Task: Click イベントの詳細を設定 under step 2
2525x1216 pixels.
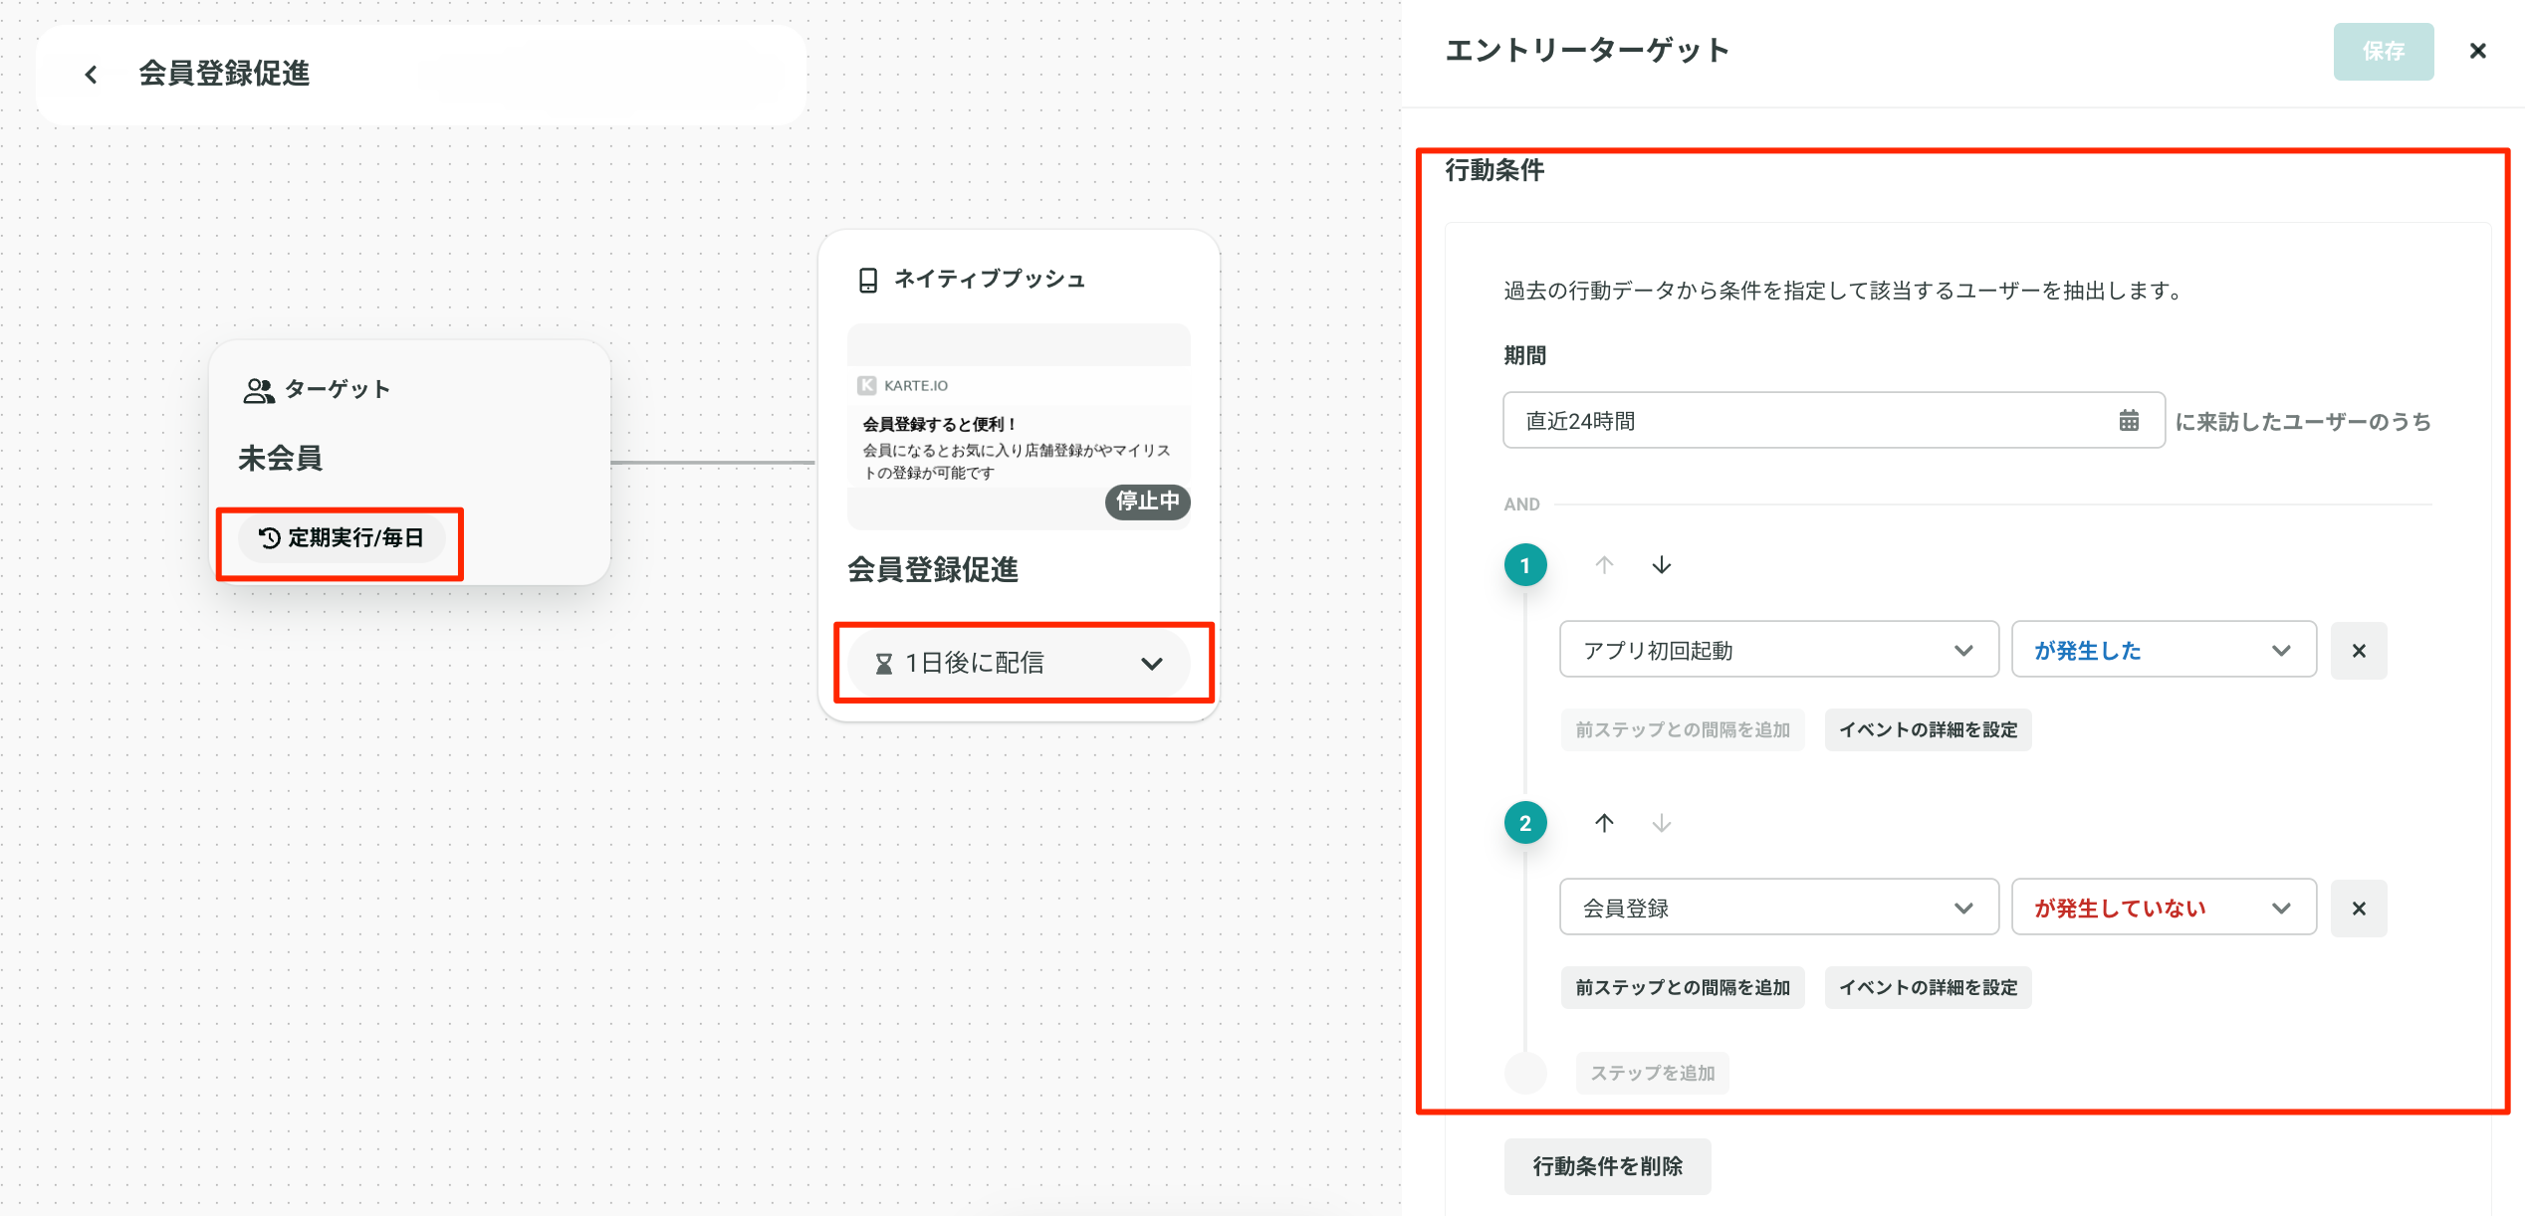Action: (x=1928, y=987)
